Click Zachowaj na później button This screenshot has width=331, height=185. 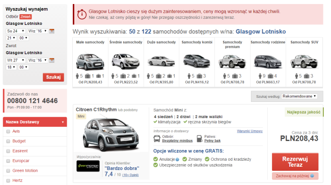click(295, 176)
